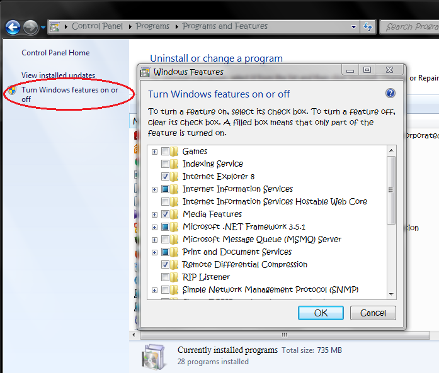The height and width of the screenshot is (373, 439).
Task: Select the Indexing Service label text
Action: [213, 164]
